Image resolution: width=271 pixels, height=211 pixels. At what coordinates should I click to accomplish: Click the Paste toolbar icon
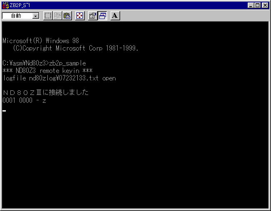pos(67,16)
